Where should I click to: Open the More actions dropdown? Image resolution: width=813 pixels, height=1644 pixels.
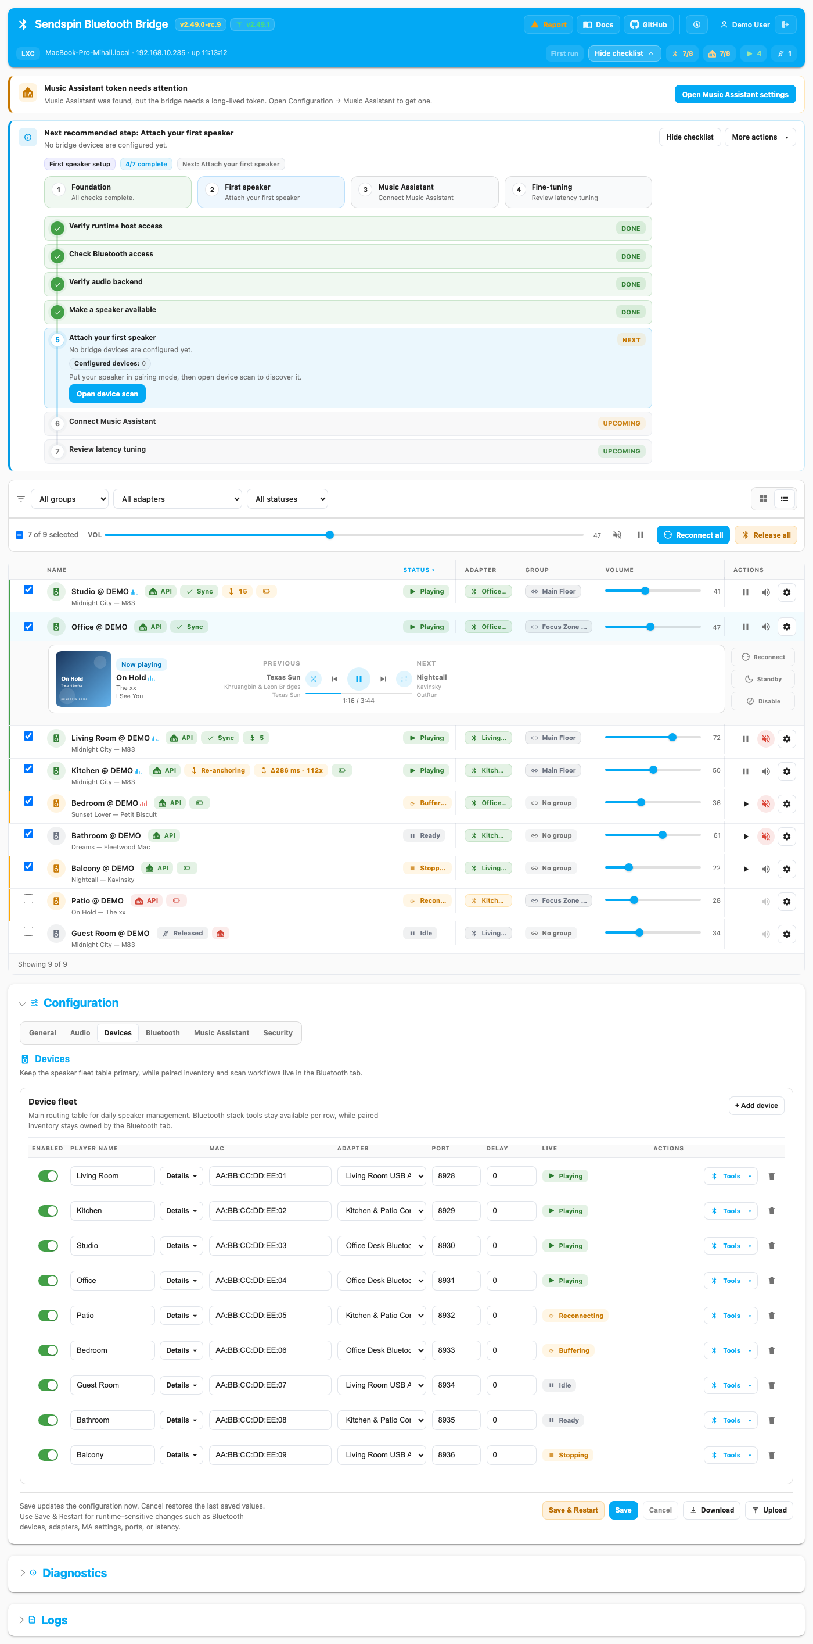pos(760,137)
